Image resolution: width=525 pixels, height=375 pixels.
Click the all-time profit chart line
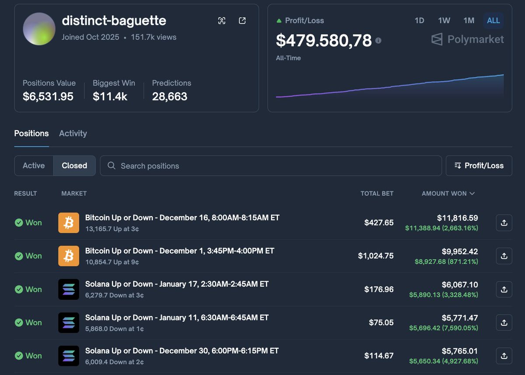coord(389,86)
